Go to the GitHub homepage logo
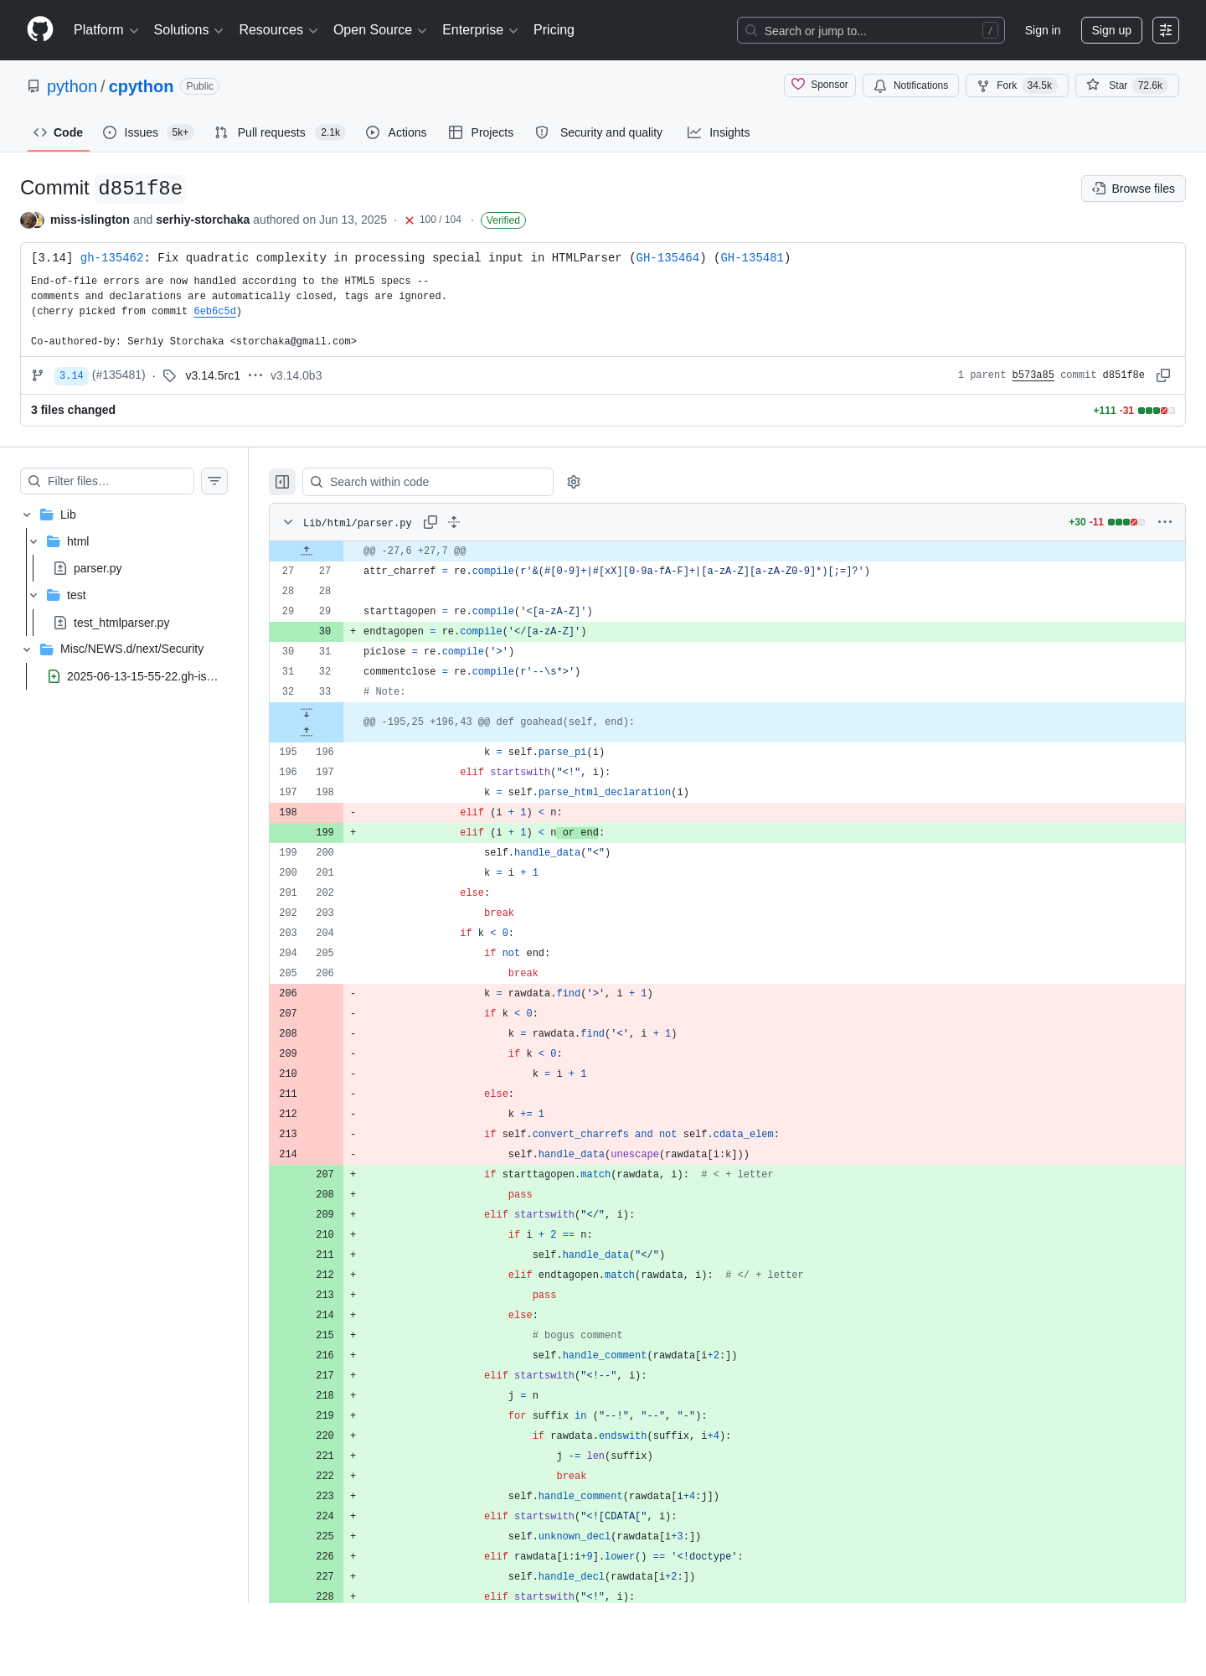This screenshot has width=1206, height=1676. 40,29
